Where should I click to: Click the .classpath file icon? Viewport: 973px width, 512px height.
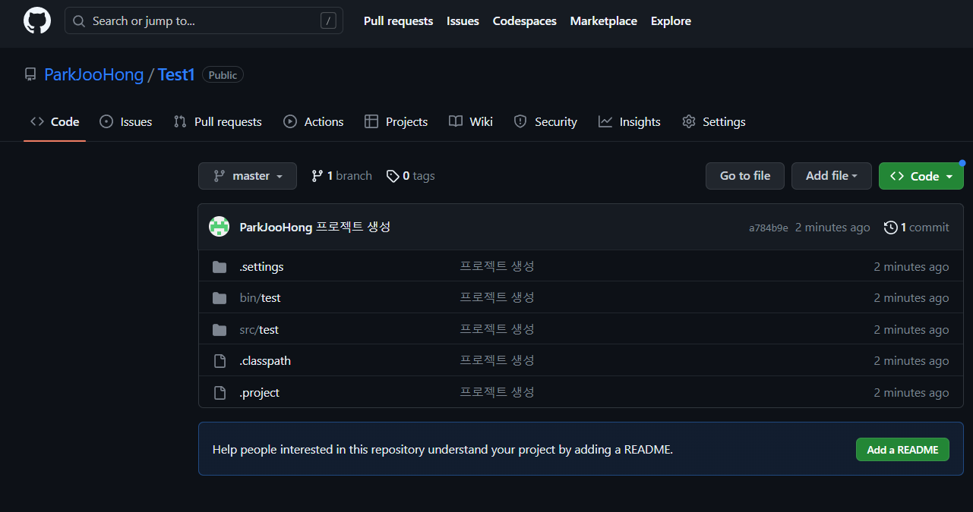(220, 361)
